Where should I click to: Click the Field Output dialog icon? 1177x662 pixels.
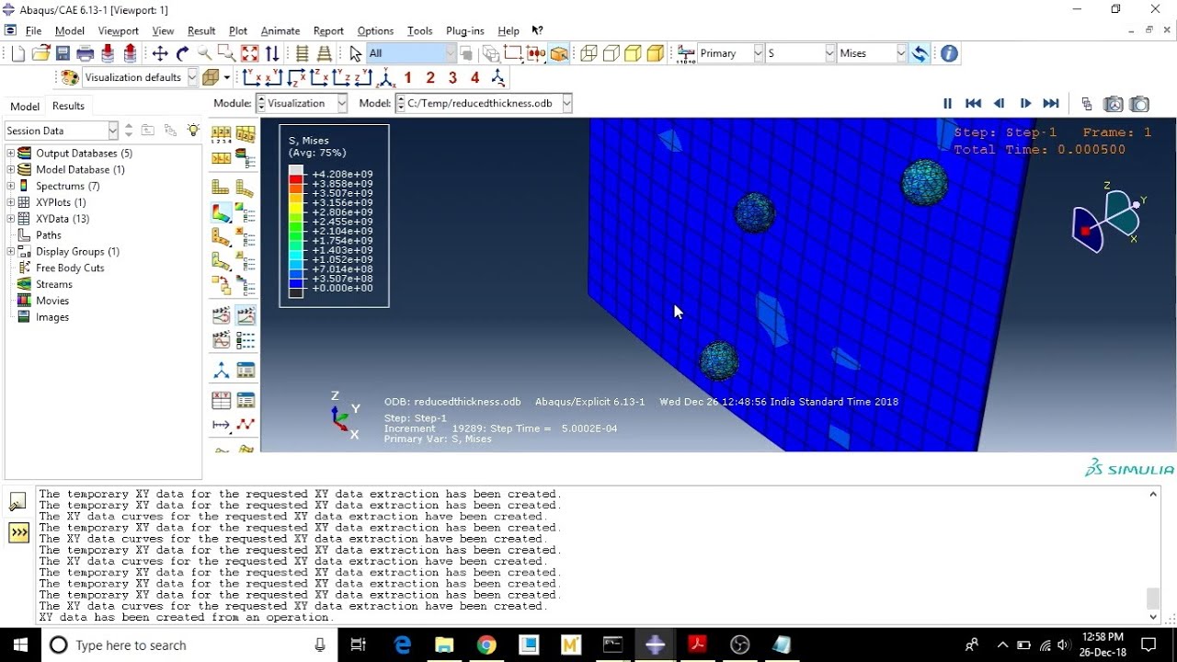[686, 53]
